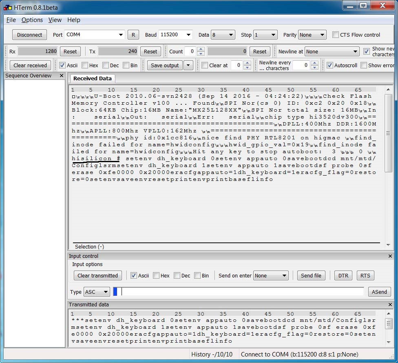Toggle the Hex display checkbox for received data
The height and width of the screenshot is (363, 398).
85,66
